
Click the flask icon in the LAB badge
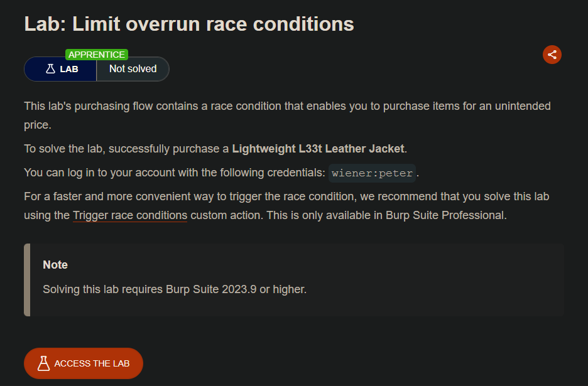[x=50, y=69]
